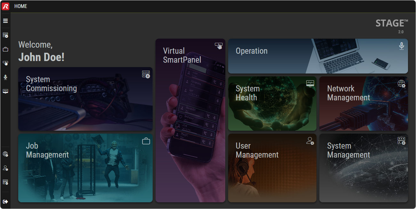Click monitor icon on System Health tile

(x=310, y=84)
